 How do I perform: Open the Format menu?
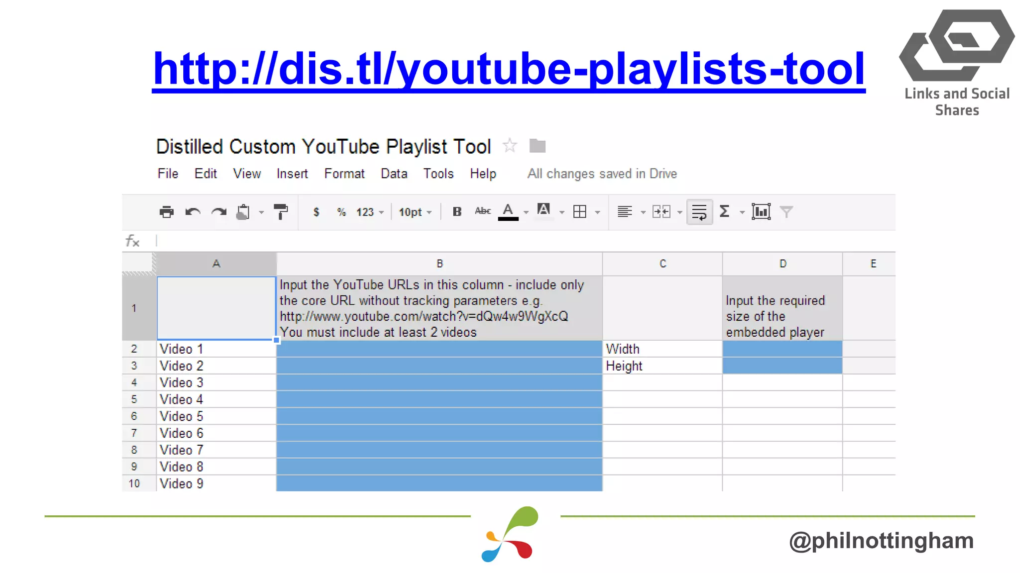coord(344,174)
